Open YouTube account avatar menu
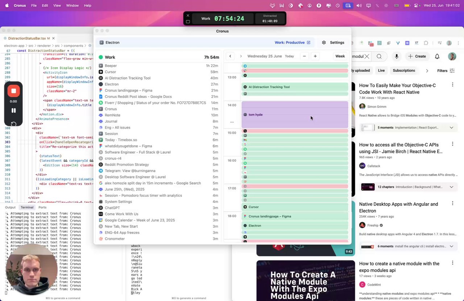Screen dimensions: 464x301 [452, 56]
